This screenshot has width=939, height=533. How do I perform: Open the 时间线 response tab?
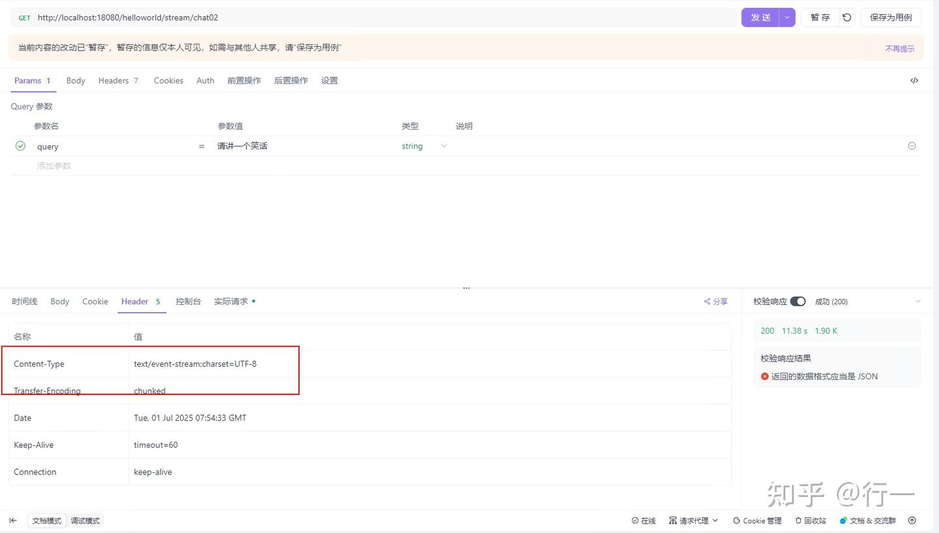point(24,301)
